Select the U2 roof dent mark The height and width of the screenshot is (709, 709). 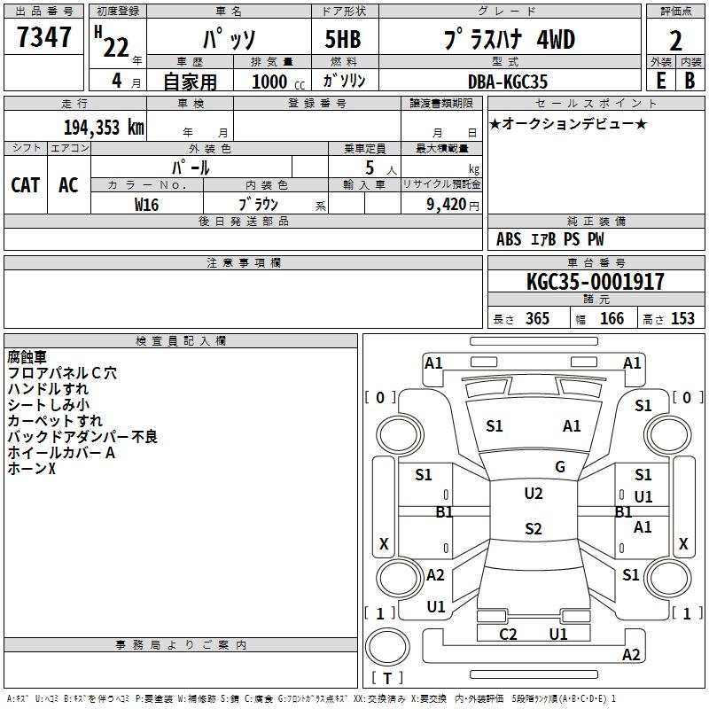point(534,493)
